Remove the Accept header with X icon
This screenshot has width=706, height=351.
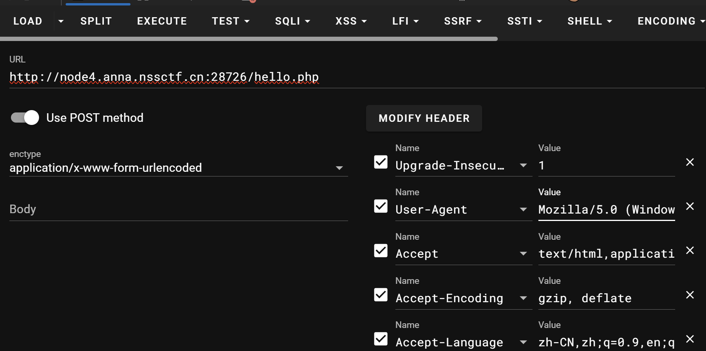click(x=690, y=250)
